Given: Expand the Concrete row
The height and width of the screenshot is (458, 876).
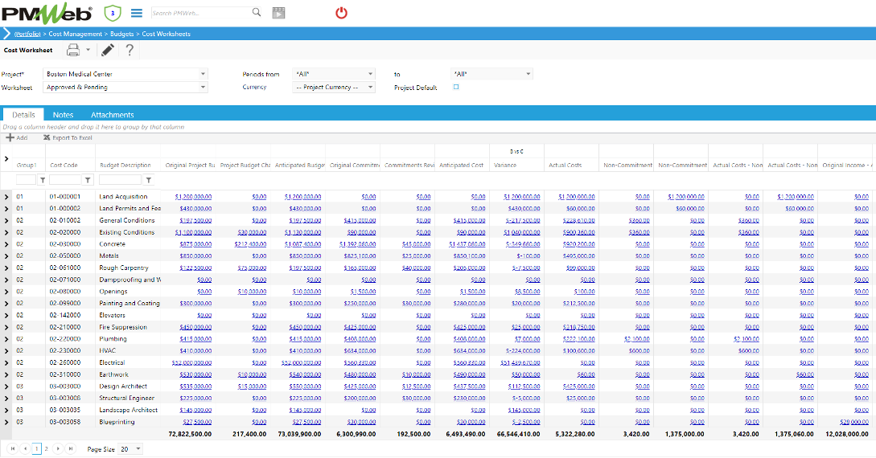Looking at the screenshot, I should [6, 244].
